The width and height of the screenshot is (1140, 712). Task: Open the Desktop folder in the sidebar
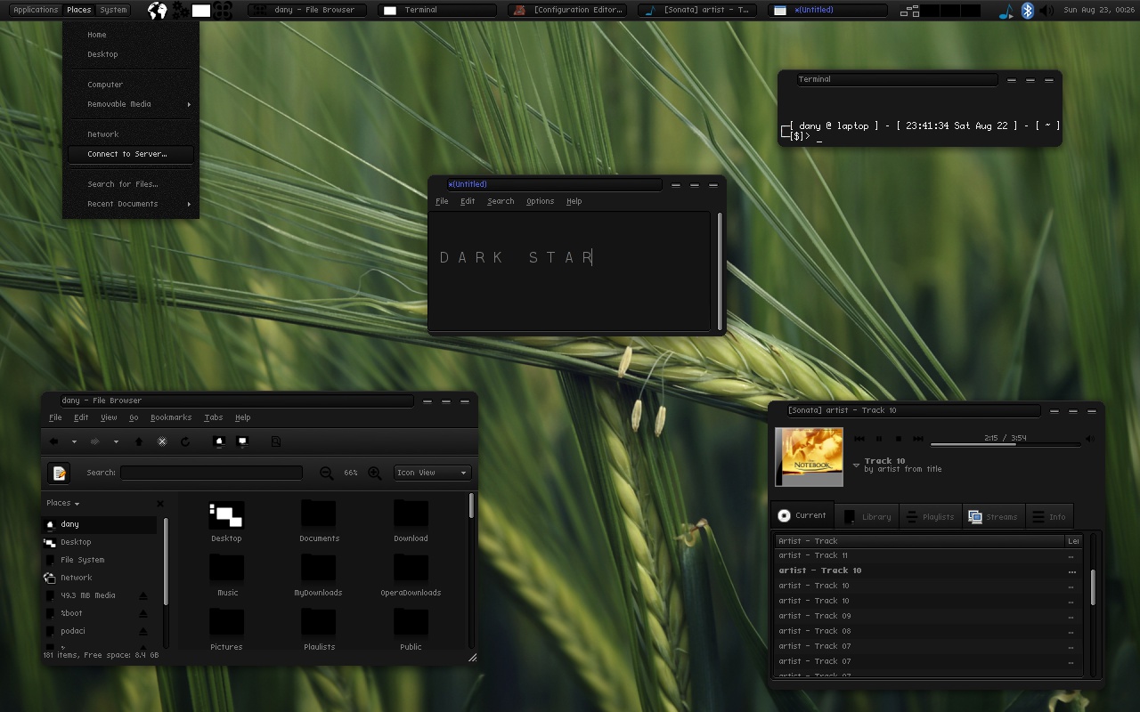tap(75, 541)
